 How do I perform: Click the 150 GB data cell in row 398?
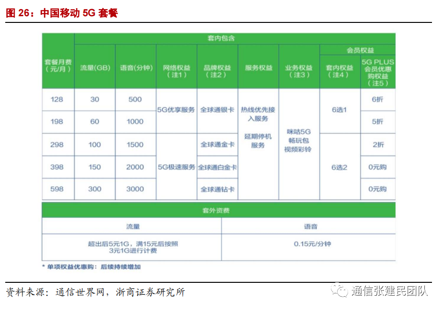tap(95, 167)
